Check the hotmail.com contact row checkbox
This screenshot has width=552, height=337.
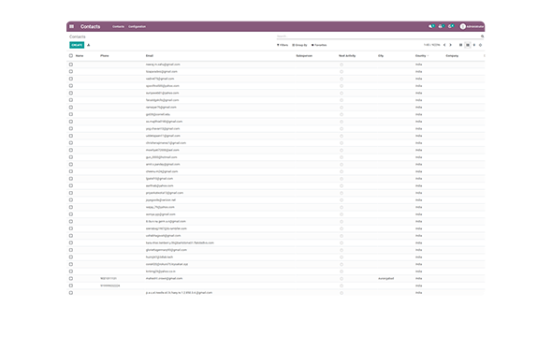point(71,157)
